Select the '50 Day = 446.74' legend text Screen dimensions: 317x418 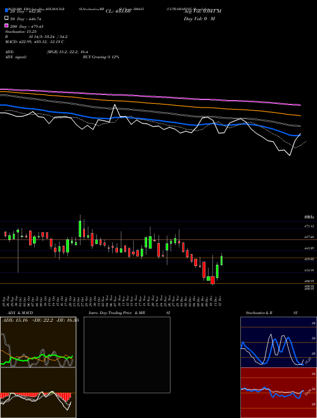[x=25, y=19]
